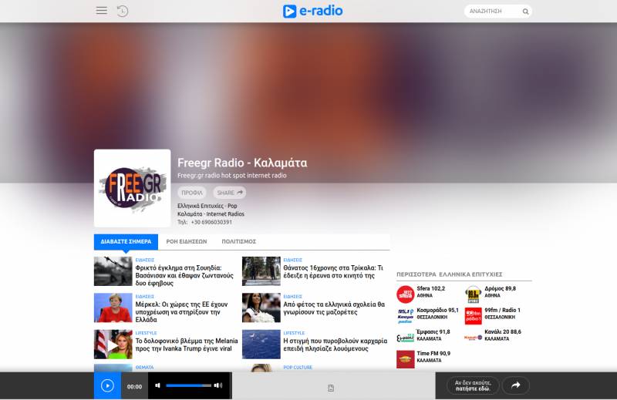Open the recently played history icon

123,11
